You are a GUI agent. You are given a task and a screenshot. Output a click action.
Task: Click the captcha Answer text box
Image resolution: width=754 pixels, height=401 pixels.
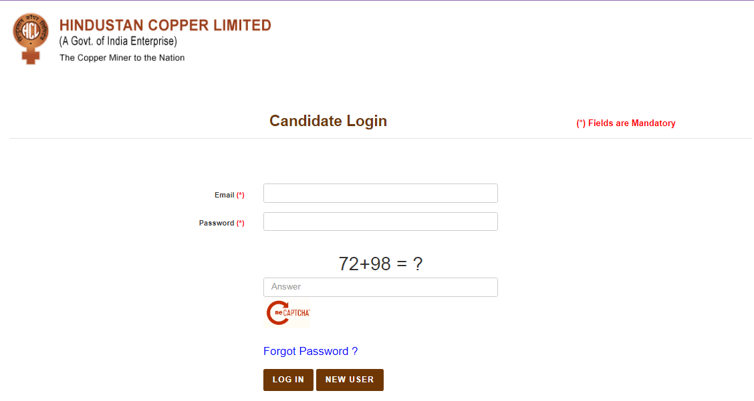click(x=380, y=287)
